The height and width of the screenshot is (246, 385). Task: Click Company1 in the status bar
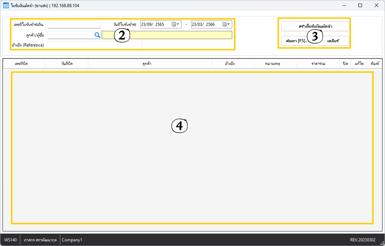pos(72,240)
